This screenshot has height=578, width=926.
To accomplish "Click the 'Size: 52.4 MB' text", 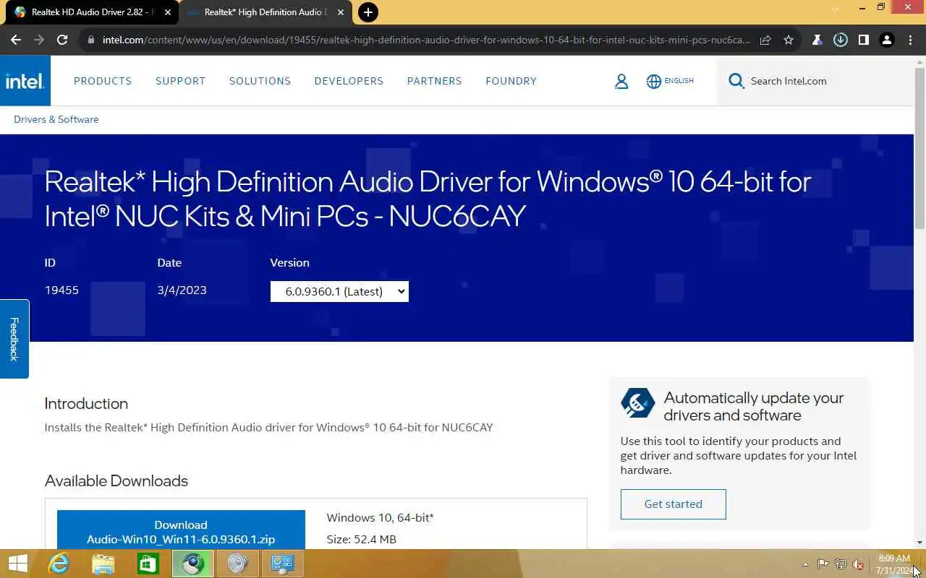I will pos(361,539).
